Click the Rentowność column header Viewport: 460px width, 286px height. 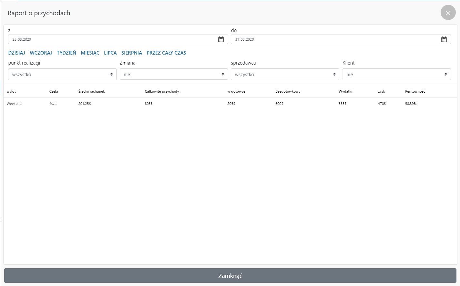415,91
